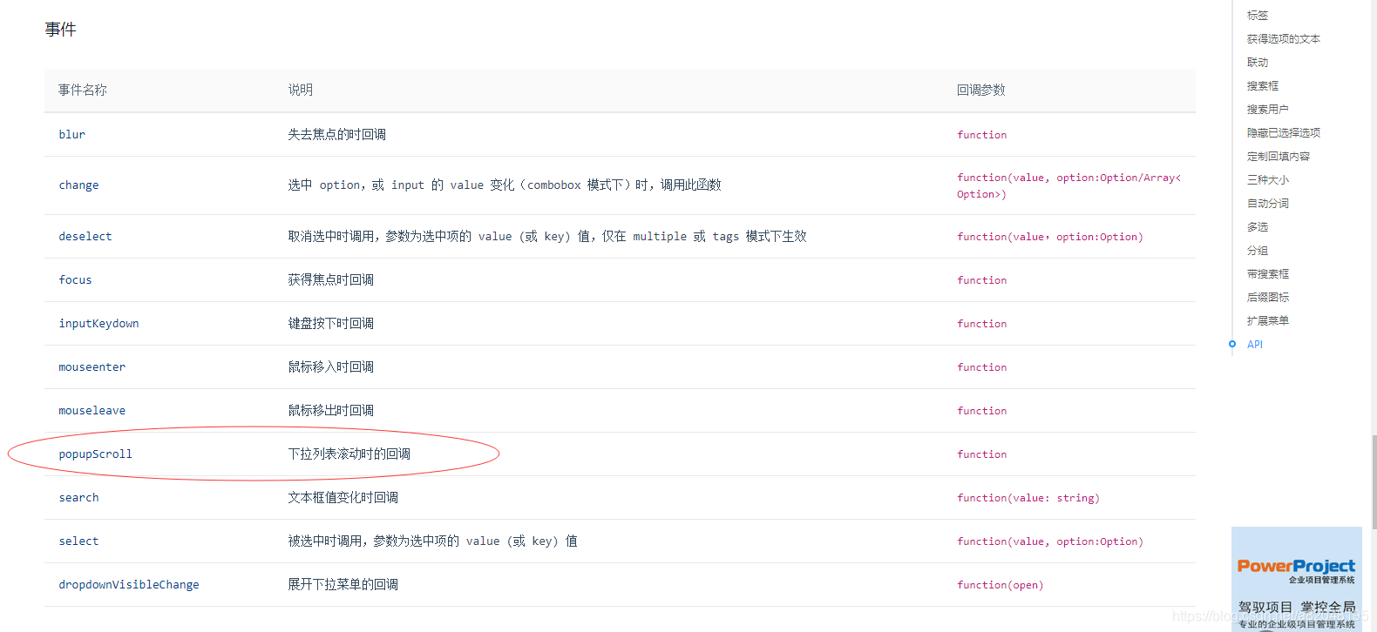1377x632 pixels.
Task: Navigate to 搜索用户 section
Action: (x=1267, y=110)
